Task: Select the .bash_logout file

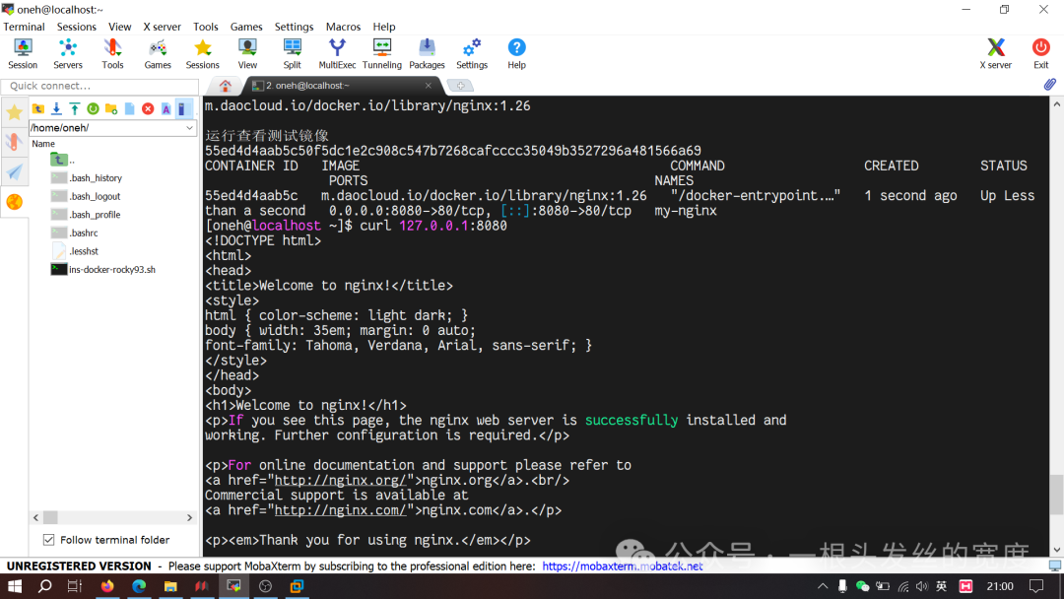Action: coord(86,197)
